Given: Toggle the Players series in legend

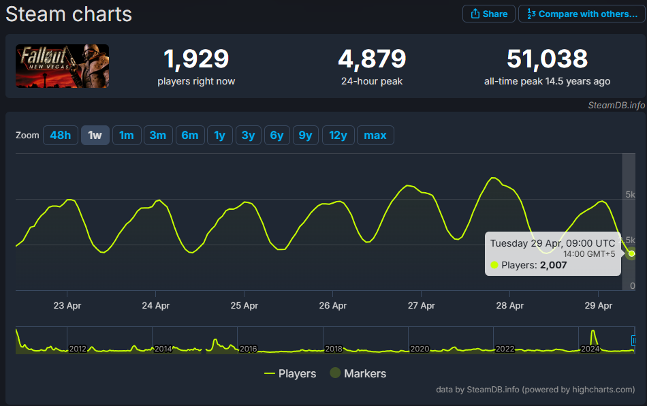Looking at the screenshot, I should point(290,373).
